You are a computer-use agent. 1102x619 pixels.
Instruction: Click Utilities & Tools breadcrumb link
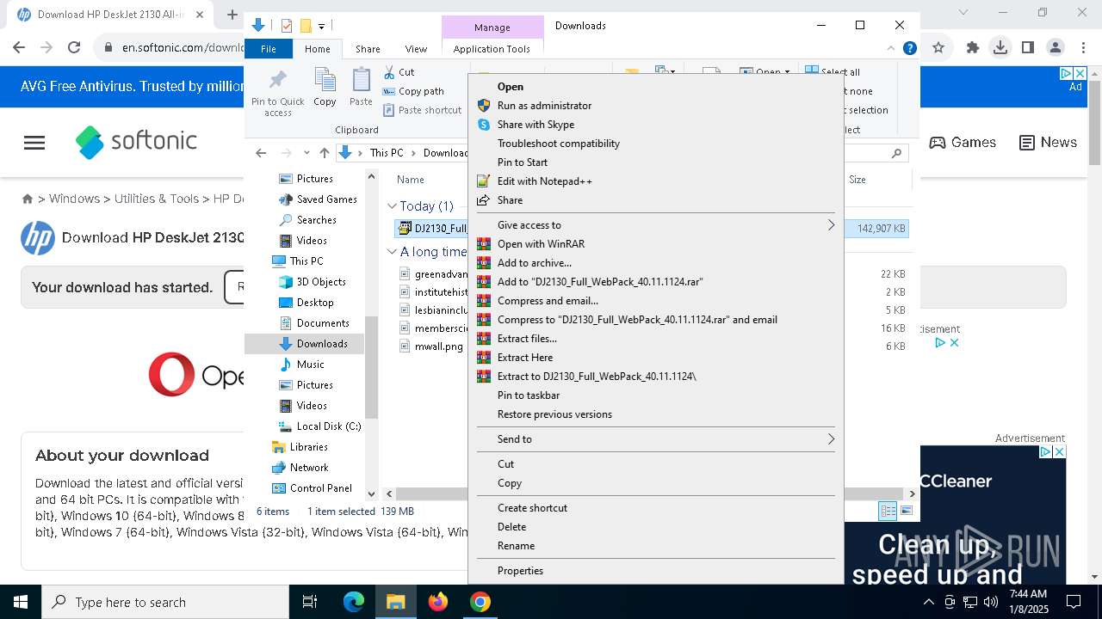pos(157,199)
